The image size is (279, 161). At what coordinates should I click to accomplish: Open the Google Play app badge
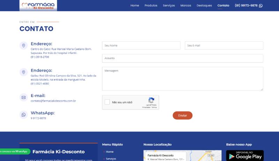245,155
